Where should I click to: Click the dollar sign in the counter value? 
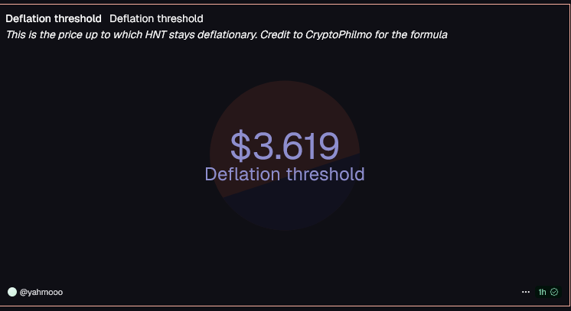pos(240,145)
